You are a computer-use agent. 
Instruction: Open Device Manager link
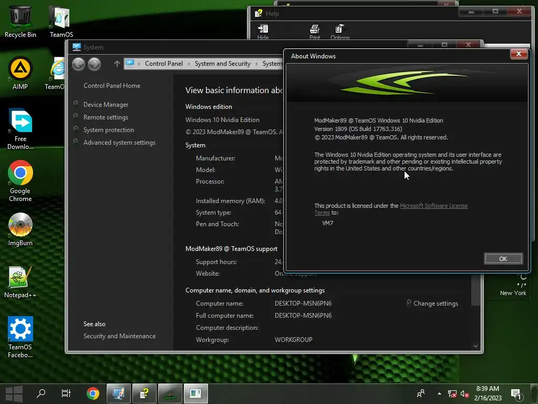point(106,105)
